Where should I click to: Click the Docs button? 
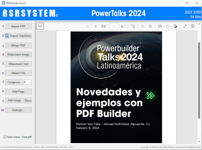[x=28, y=101]
